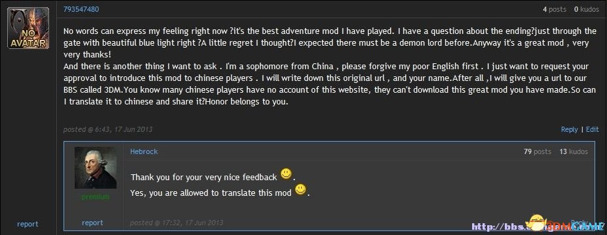View the '4 posts' count for 793547480
607x235 pixels.
(555, 9)
